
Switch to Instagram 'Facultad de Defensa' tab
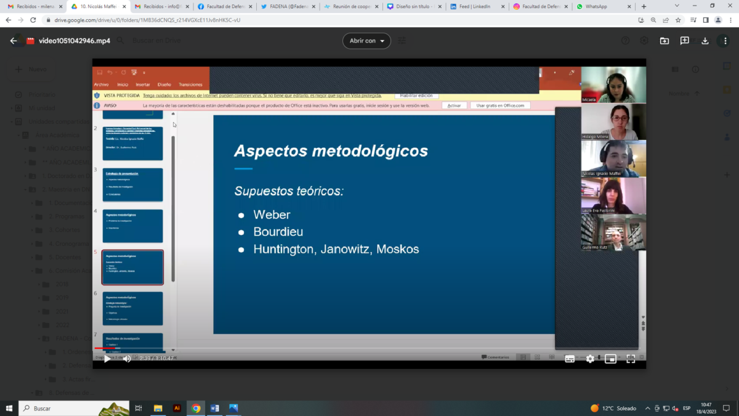tap(539, 6)
